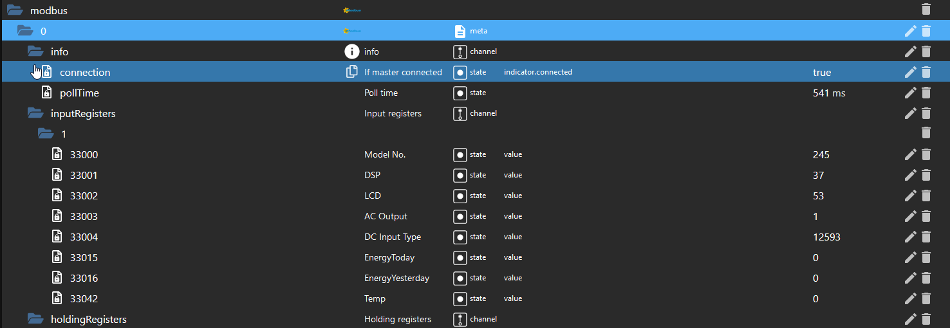Delete register 33015 EnergyToday
The width and height of the screenshot is (950, 328).
click(x=926, y=257)
